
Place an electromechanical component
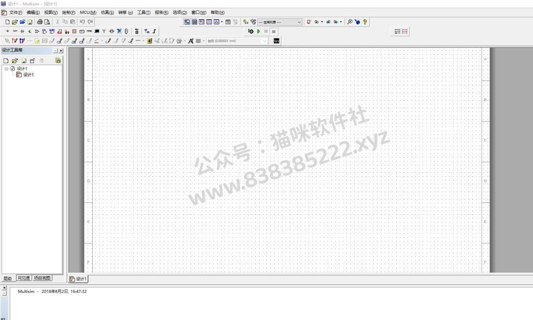pyautogui.click(x=112, y=31)
